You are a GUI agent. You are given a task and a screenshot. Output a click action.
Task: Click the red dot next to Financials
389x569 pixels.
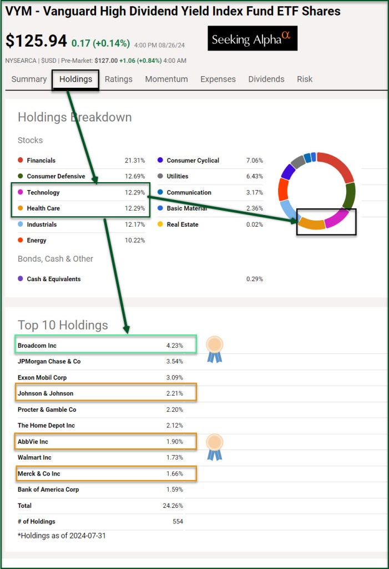(x=21, y=161)
